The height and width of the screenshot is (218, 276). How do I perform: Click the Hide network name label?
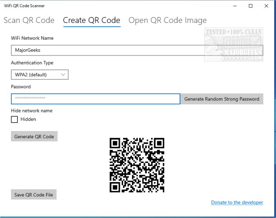tap(32, 111)
